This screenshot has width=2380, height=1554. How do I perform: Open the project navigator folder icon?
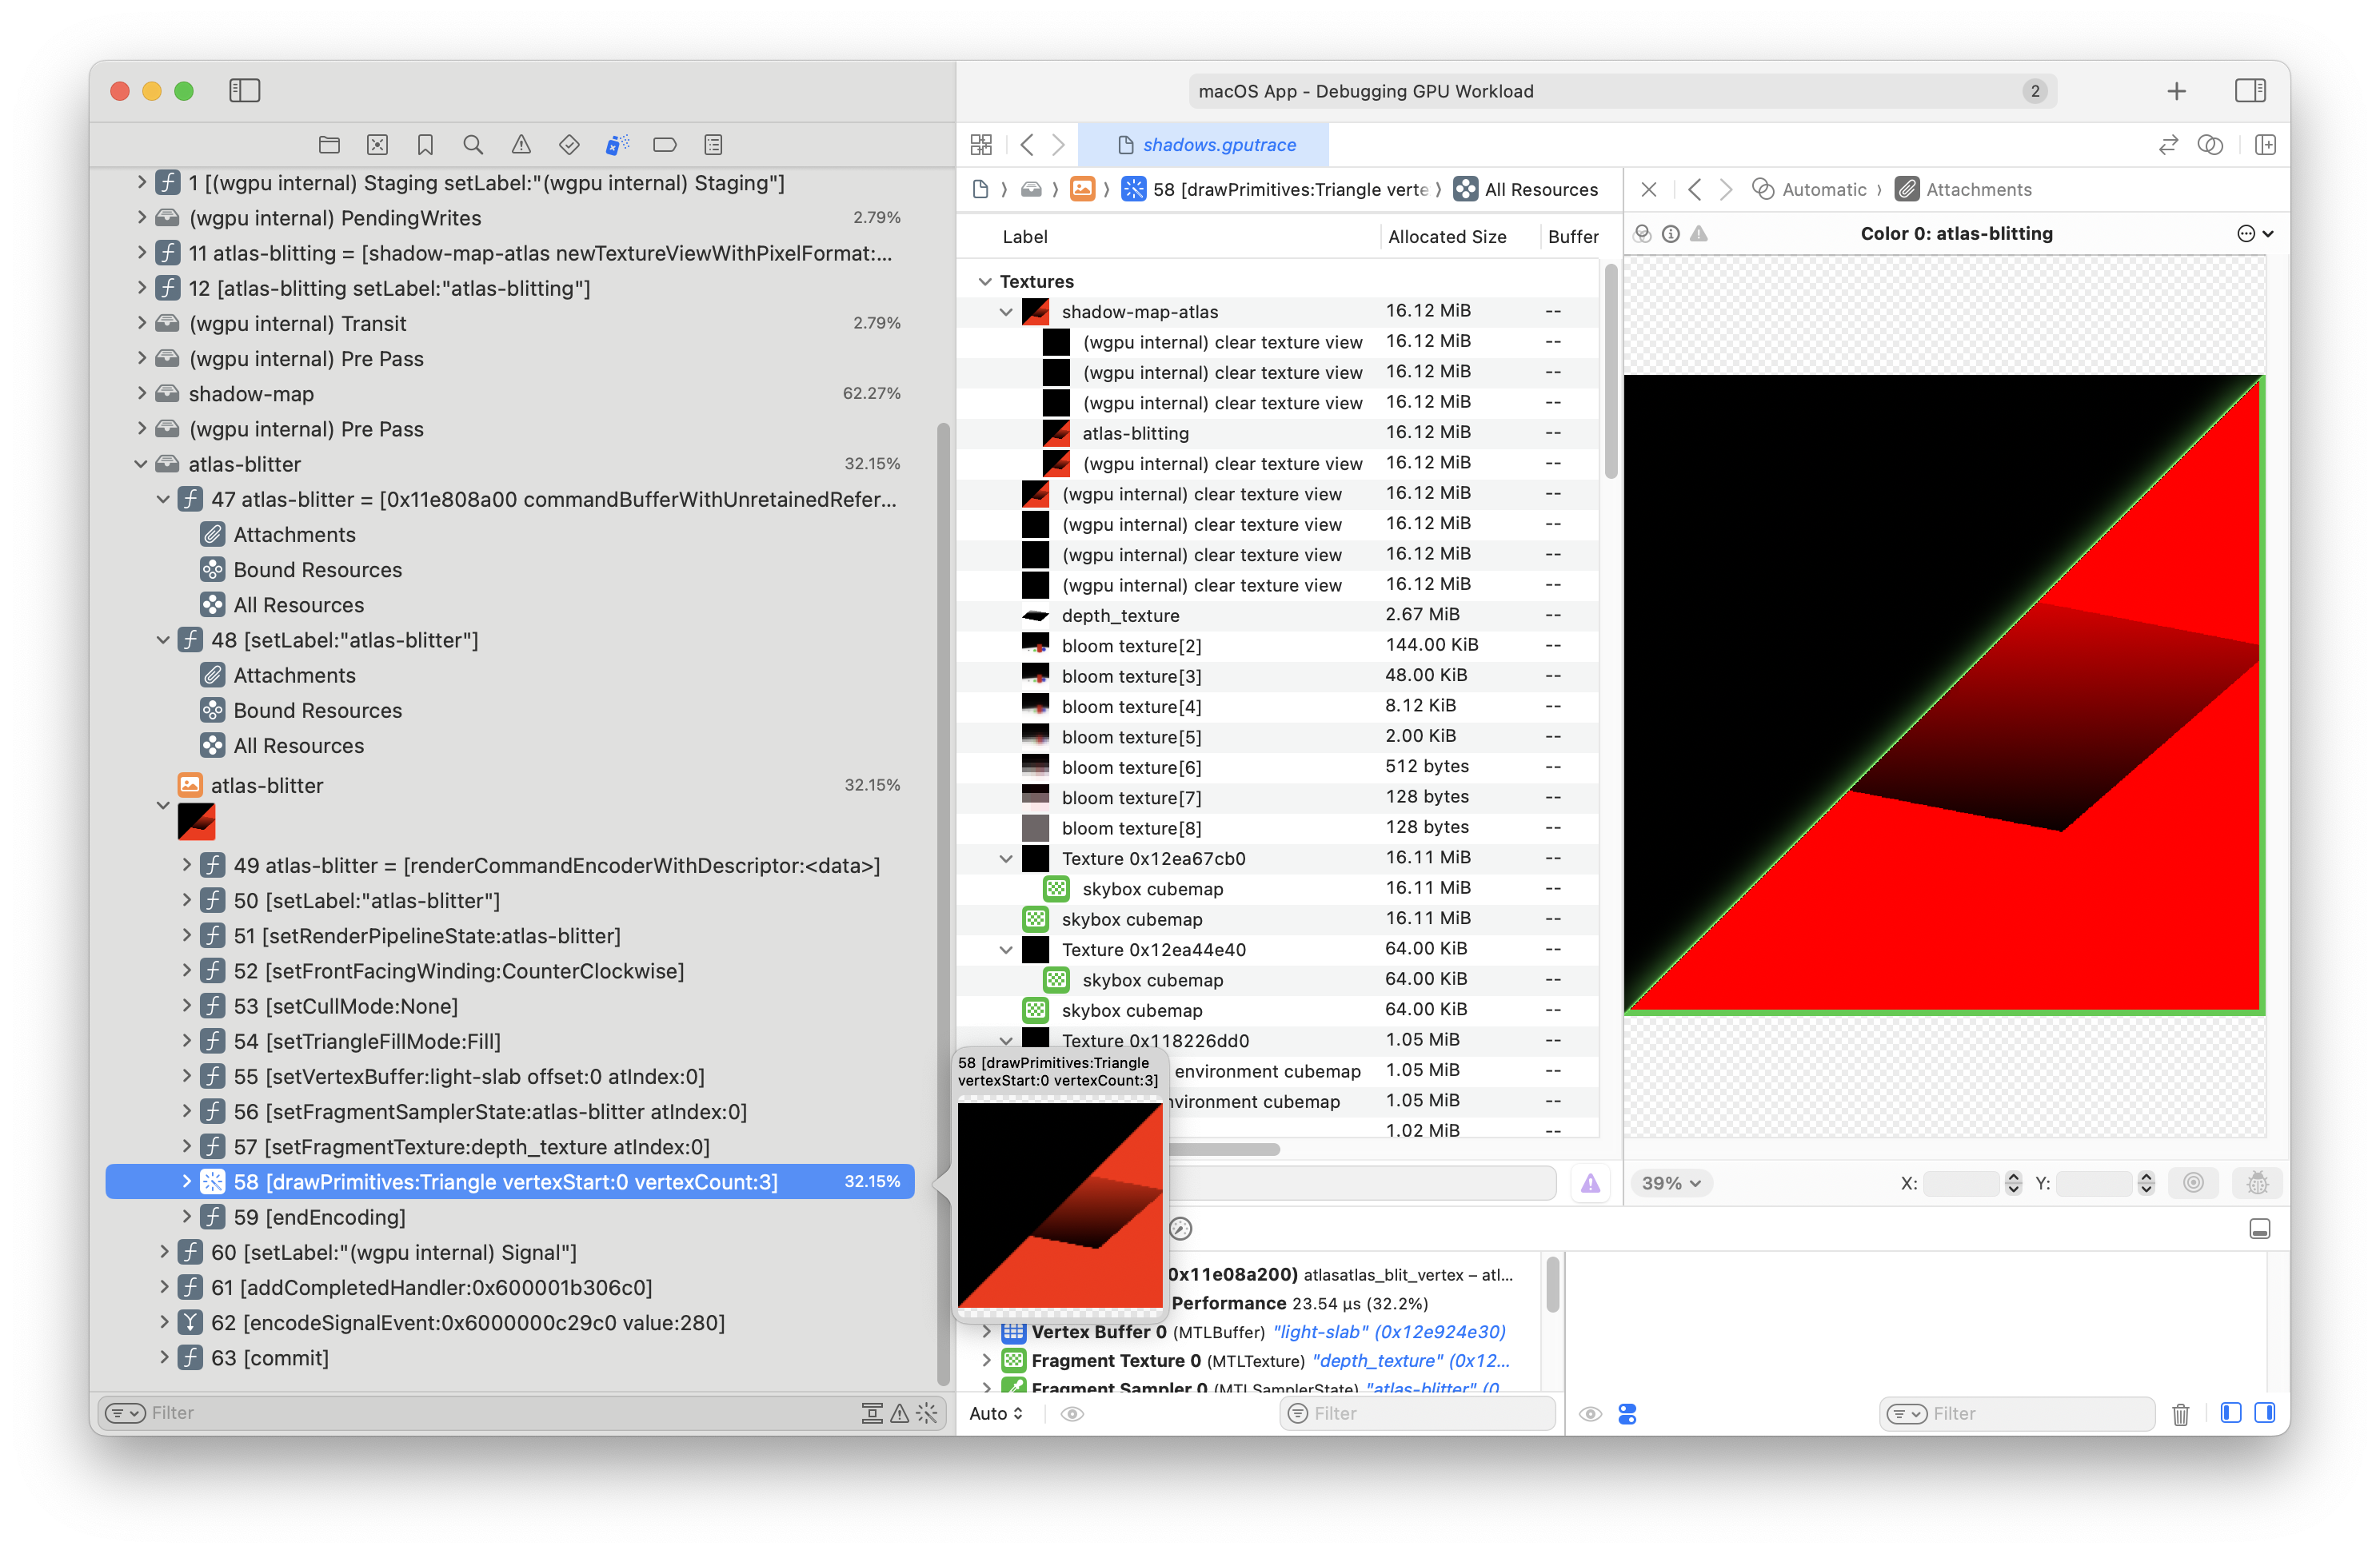click(329, 145)
